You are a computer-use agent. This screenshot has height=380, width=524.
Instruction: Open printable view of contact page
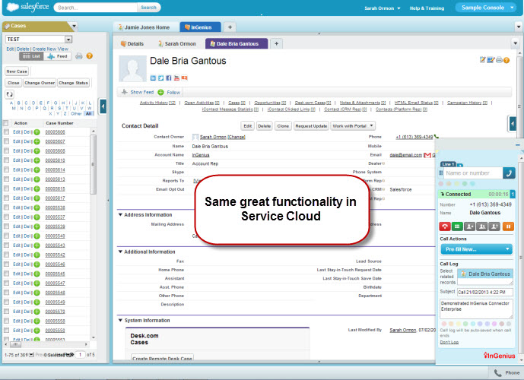499,60
